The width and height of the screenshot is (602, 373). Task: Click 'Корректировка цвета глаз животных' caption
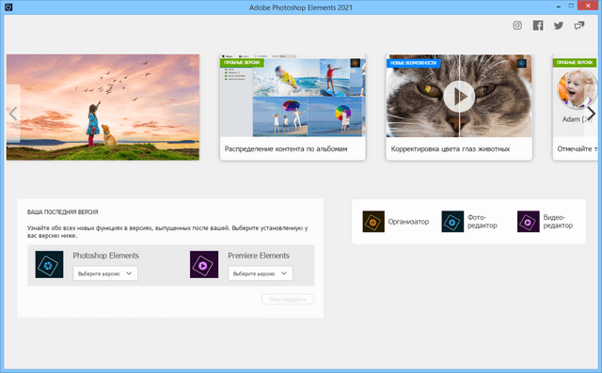tap(451, 148)
